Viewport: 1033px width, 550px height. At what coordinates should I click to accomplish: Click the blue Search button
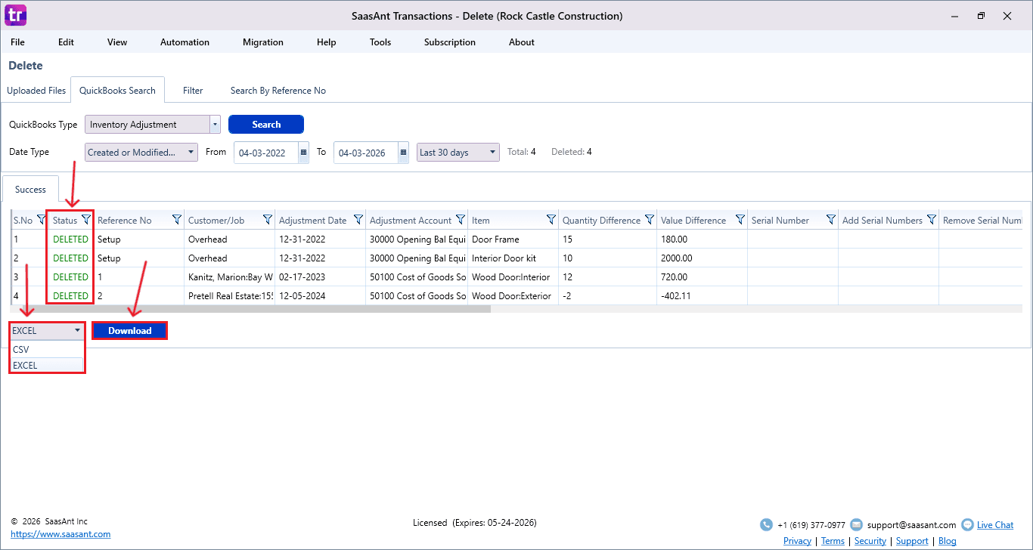click(266, 125)
